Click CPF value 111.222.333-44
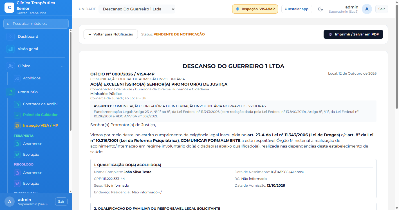The height and width of the screenshot is (210, 399). pos(114,179)
